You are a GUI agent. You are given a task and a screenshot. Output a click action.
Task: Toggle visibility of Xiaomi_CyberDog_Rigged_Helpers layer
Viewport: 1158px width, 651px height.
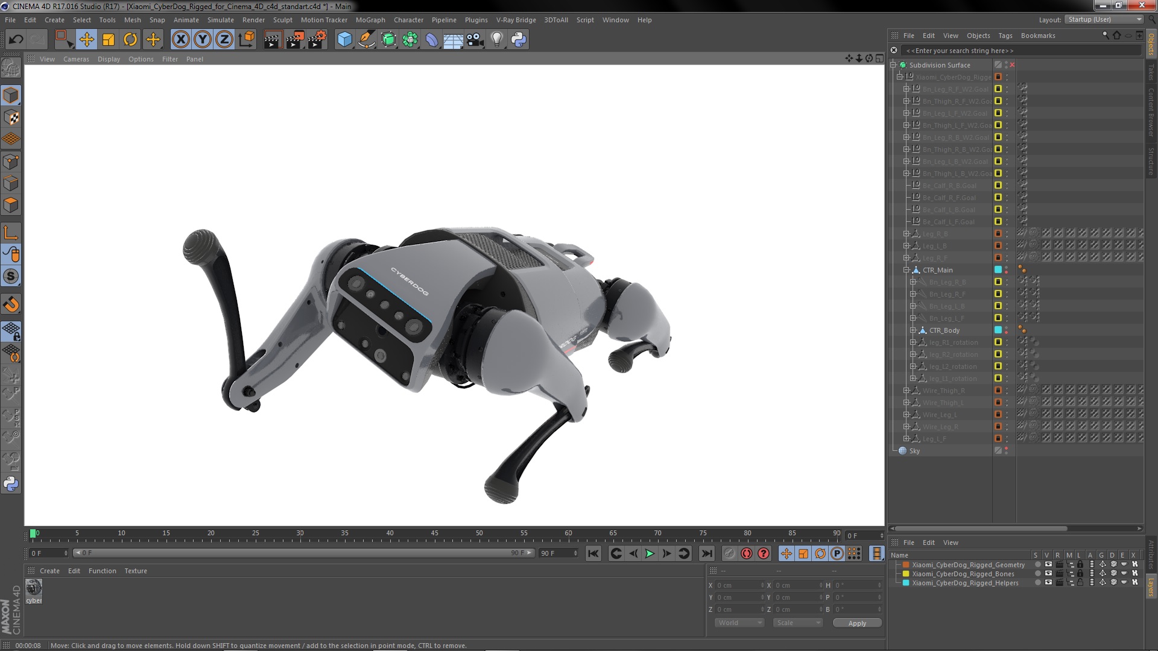tap(1048, 583)
